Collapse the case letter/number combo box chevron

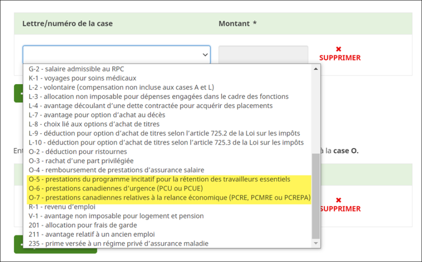[x=205, y=55]
